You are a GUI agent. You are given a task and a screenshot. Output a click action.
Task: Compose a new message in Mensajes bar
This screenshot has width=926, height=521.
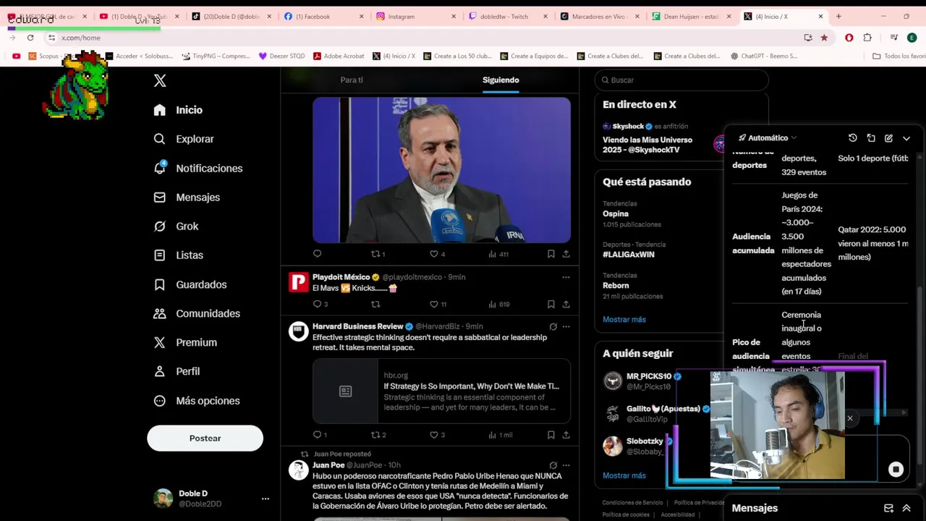click(x=888, y=508)
